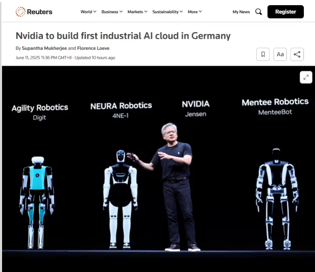Open author Supantha Mukherjee's profile
The height and width of the screenshot is (272, 315).
pos(44,48)
